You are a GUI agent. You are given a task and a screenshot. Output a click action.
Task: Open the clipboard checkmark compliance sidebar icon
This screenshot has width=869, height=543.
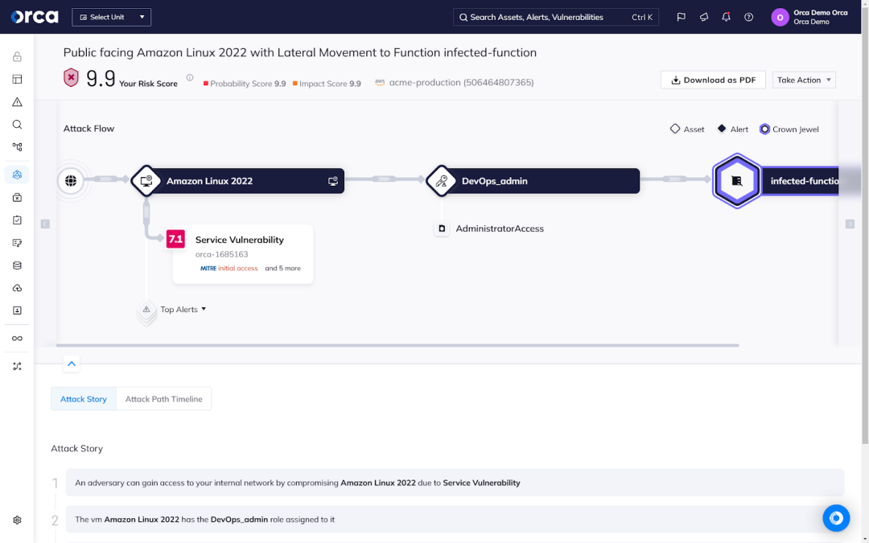coord(17,220)
